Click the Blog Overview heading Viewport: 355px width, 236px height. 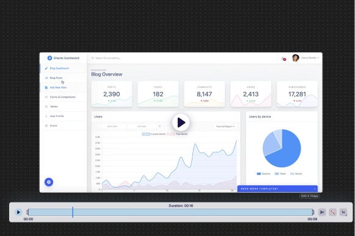click(107, 74)
